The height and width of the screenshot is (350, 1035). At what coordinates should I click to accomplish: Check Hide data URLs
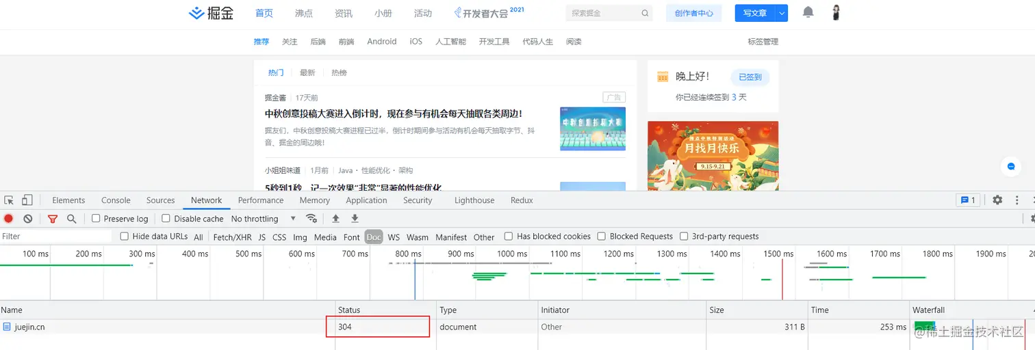coord(124,237)
